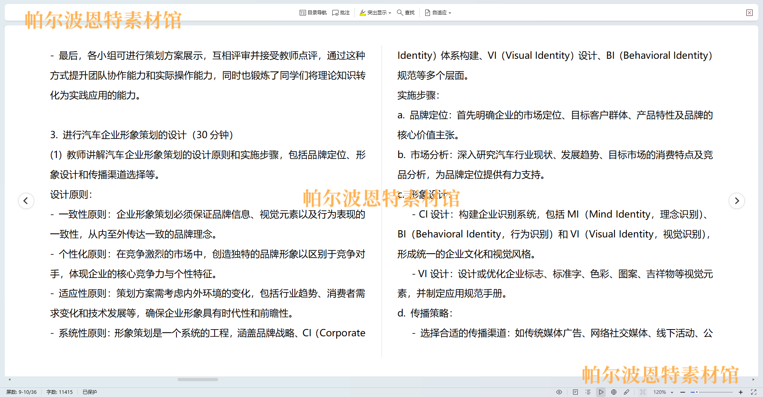This screenshot has width=763, height=397.
Task: Click the scrollbar left arrow
Action: pos(10,380)
